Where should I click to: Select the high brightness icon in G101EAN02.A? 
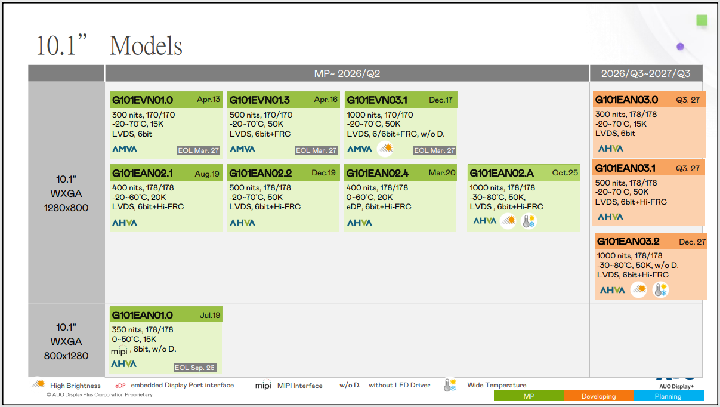(508, 221)
